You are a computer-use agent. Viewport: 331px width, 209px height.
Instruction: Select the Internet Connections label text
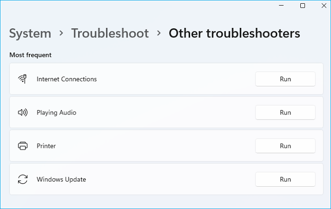pos(67,79)
